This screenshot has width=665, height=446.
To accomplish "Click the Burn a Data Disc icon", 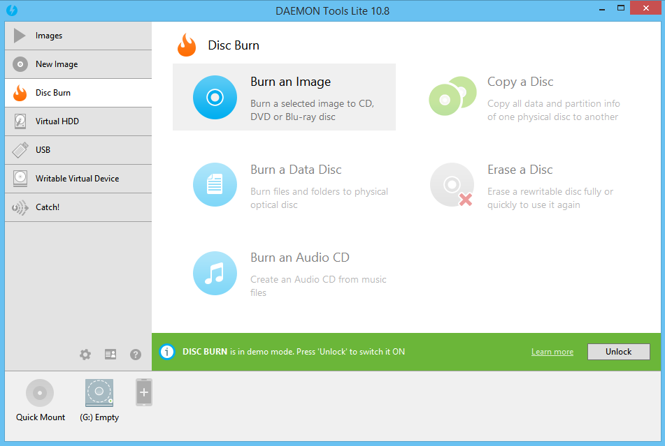I will point(215,185).
